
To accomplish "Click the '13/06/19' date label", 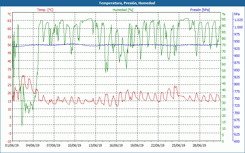I will pos(95,146).
